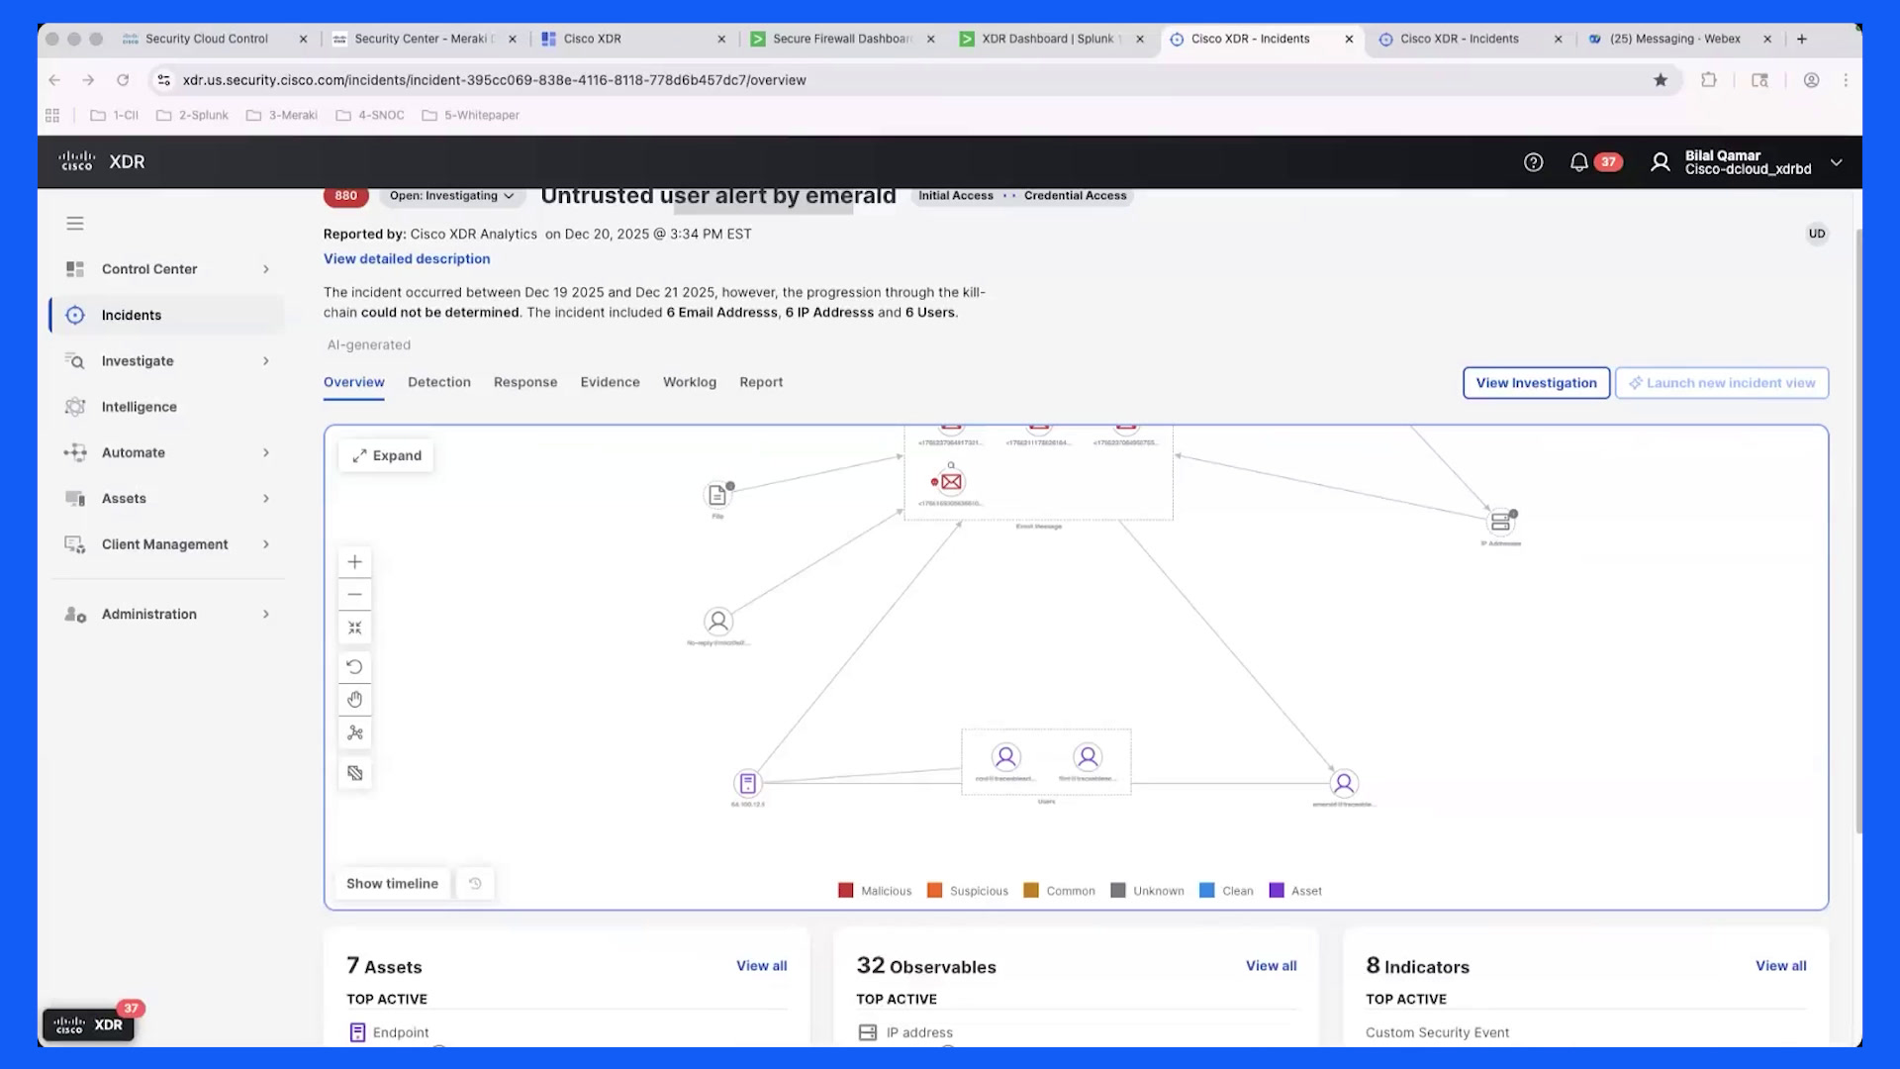Click the emerald user node in graph
The height and width of the screenshot is (1069, 1900).
1343,784
